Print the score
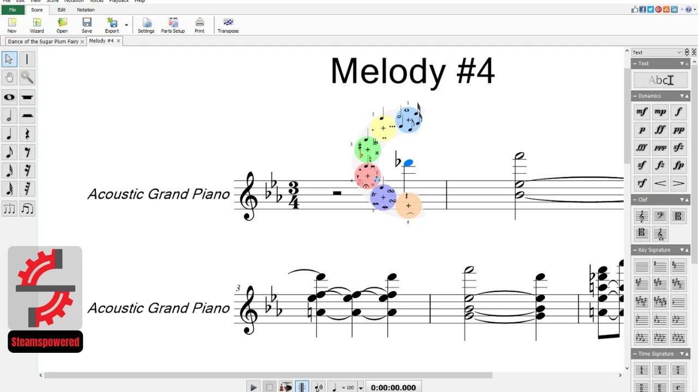This screenshot has height=392, width=698. click(x=200, y=25)
